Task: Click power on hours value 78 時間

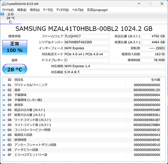Action: pyautogui.click(x=153, y=60)
